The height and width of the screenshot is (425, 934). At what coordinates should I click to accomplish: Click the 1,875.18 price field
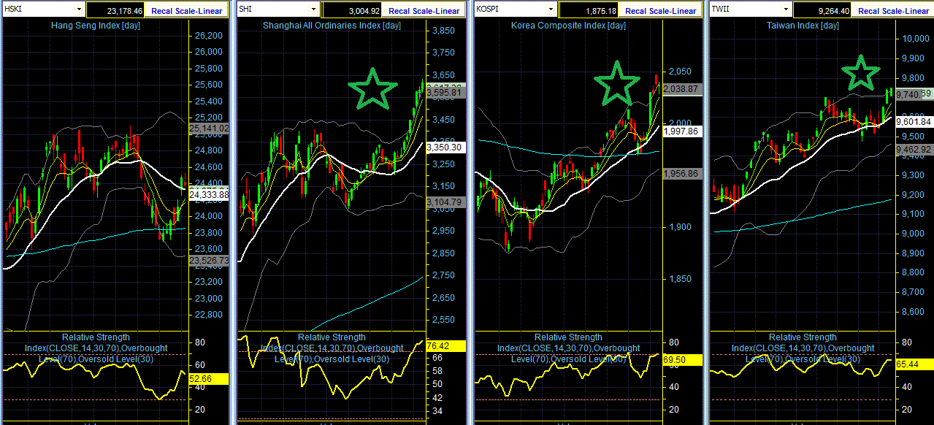point(589,10)
